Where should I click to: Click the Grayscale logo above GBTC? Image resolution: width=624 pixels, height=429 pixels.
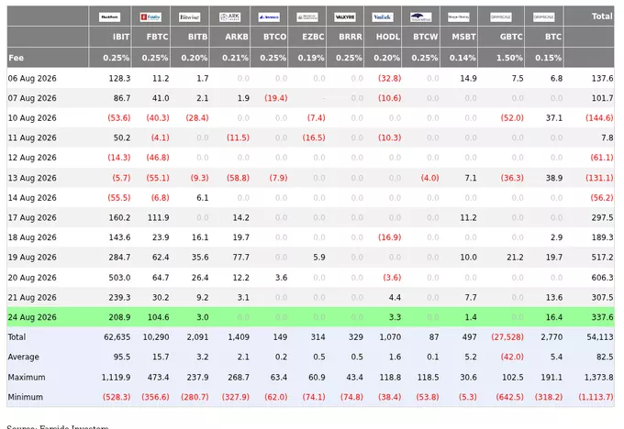(501, 17)
